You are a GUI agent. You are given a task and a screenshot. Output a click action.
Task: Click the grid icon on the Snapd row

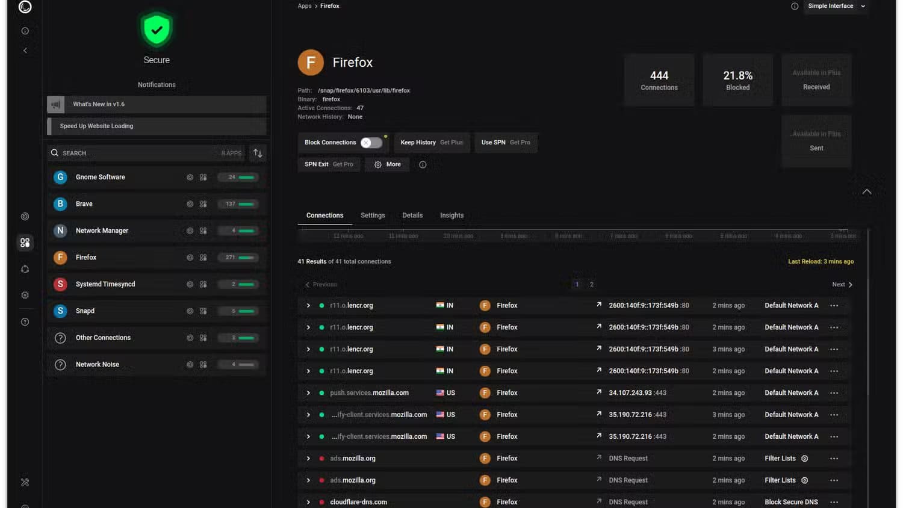[x=203, y=311]
